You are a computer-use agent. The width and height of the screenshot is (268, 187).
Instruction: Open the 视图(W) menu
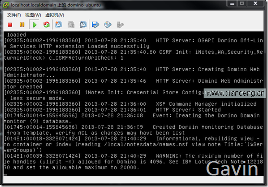[33, 15]
